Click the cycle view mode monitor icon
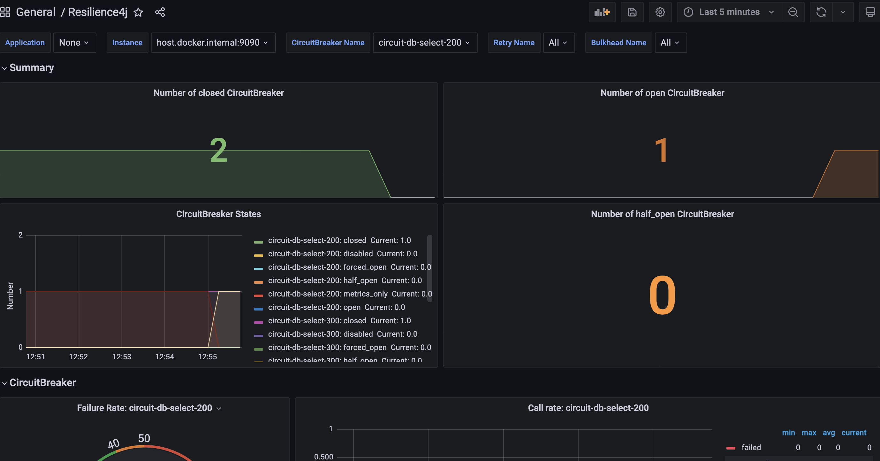Screen dimensions: 880x461 click(870, 12)
